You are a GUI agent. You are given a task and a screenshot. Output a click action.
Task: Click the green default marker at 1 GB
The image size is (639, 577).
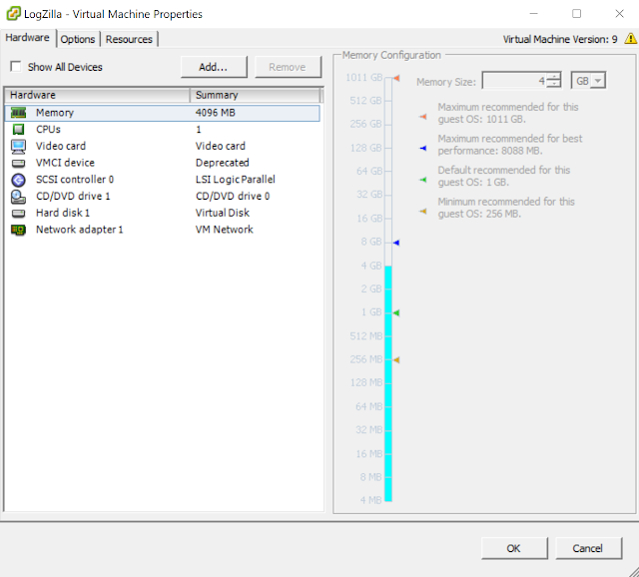(396, 312)
